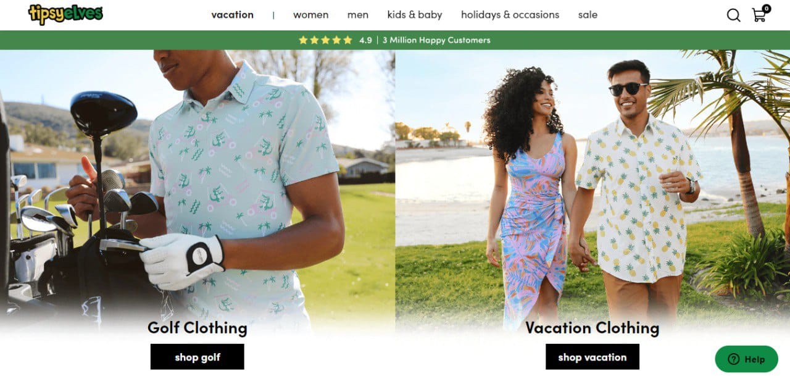
Task: Open the green Help chat button
Action: click(x=746, y=359)
